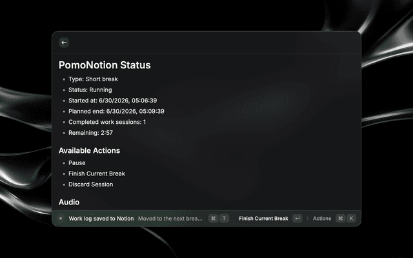Open the Actions menu in the bottom bar
Viewport: 413px width, 258px height.
322,219
